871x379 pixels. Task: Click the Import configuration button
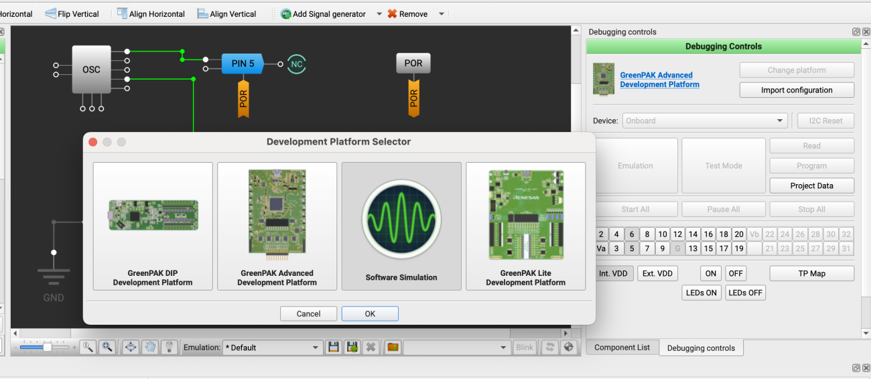coord(797,90)
